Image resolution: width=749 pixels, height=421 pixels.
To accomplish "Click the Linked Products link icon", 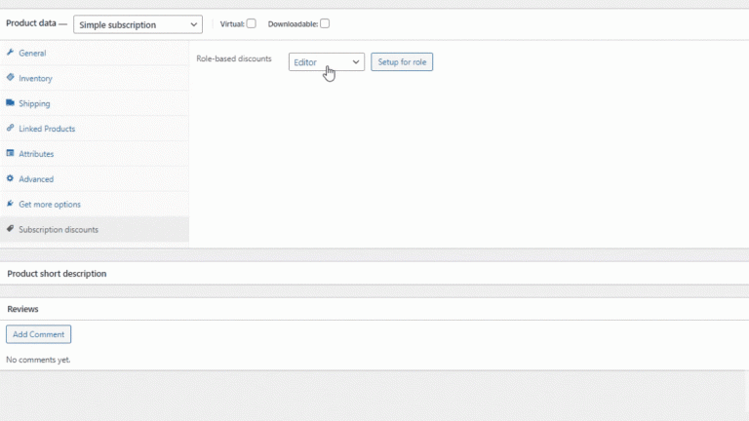I will [10, 128].
